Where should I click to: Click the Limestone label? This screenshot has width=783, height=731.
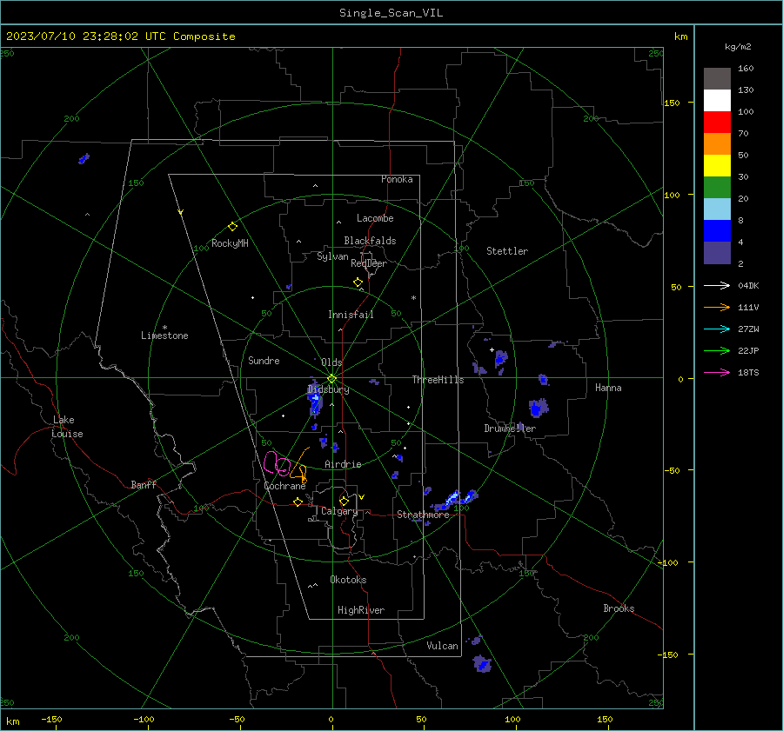click(x=164, y=336)
